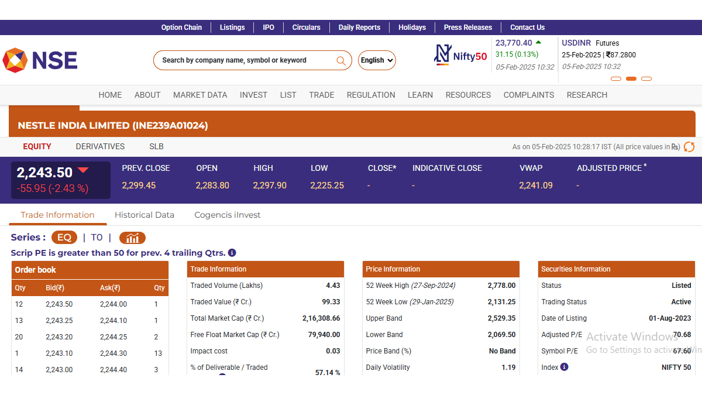The image size is (702, 395).
Task: Click the info icon next to Index
Action: (x=564, y=367)
